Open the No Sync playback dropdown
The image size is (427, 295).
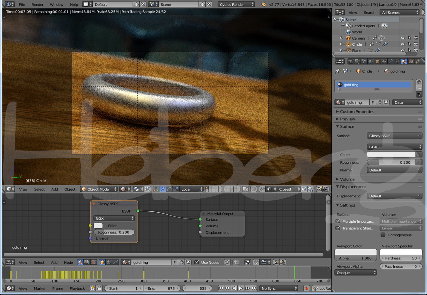click(x=279, y=288)
